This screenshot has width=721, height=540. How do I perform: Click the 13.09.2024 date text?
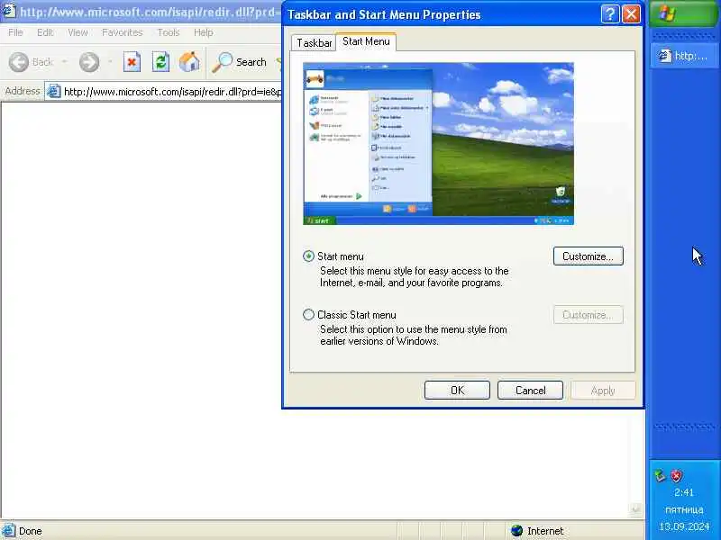click(x=684, y=526)
